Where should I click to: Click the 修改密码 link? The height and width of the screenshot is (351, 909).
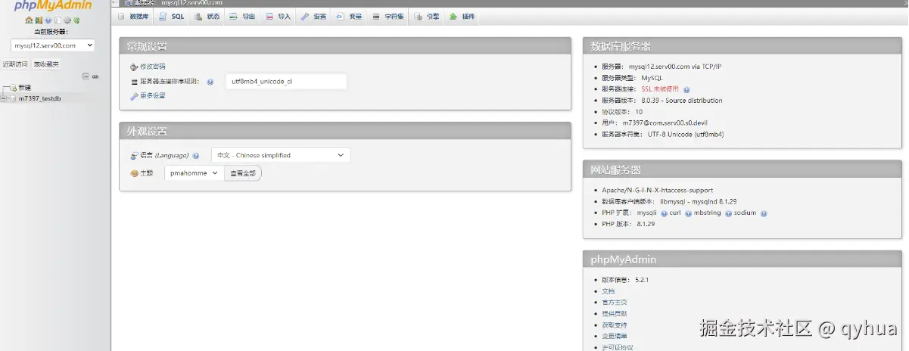point(152,67)
